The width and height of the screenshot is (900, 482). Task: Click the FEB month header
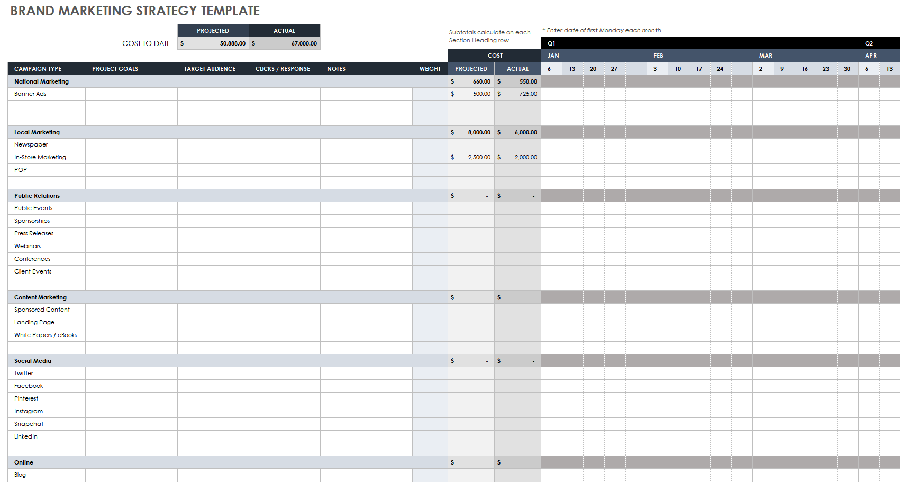click(x=658, y=56)
